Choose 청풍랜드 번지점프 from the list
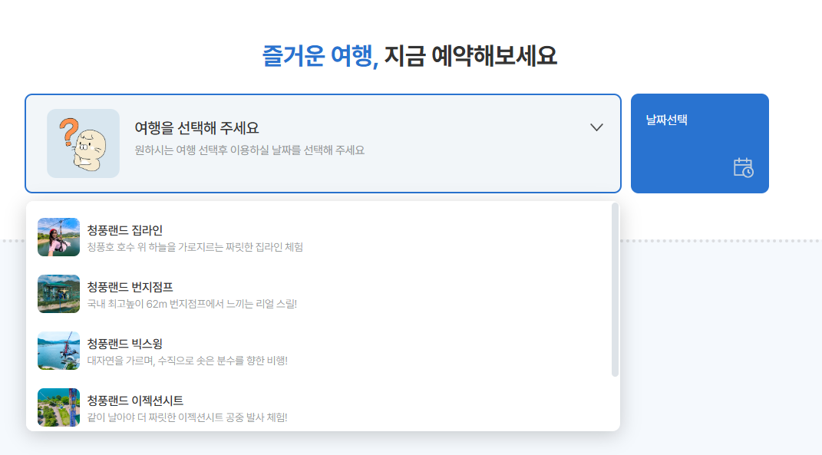This screenshot has height=455, width=822. (x=130, y=287)
